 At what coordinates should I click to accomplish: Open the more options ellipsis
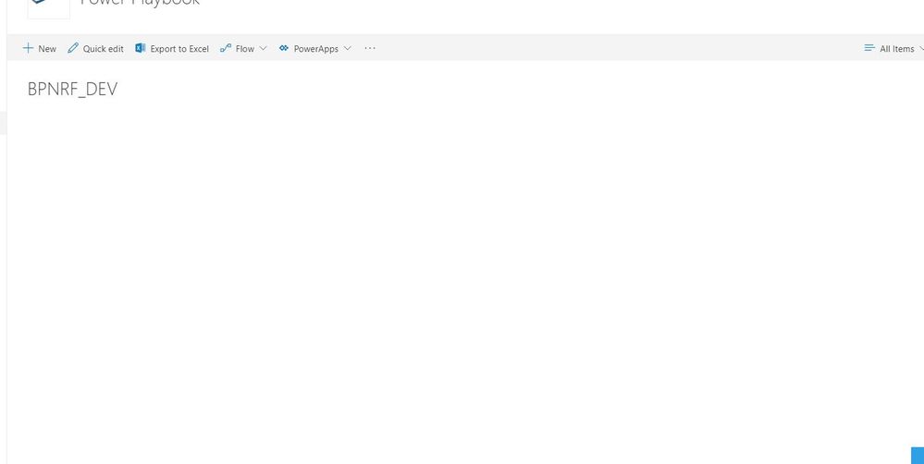[369, 48]
